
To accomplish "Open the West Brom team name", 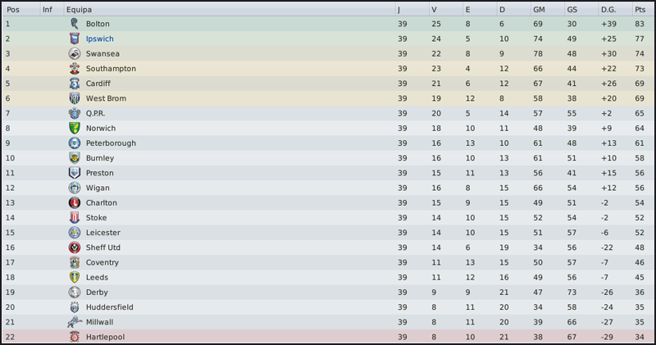I will [x=105, y=99].
